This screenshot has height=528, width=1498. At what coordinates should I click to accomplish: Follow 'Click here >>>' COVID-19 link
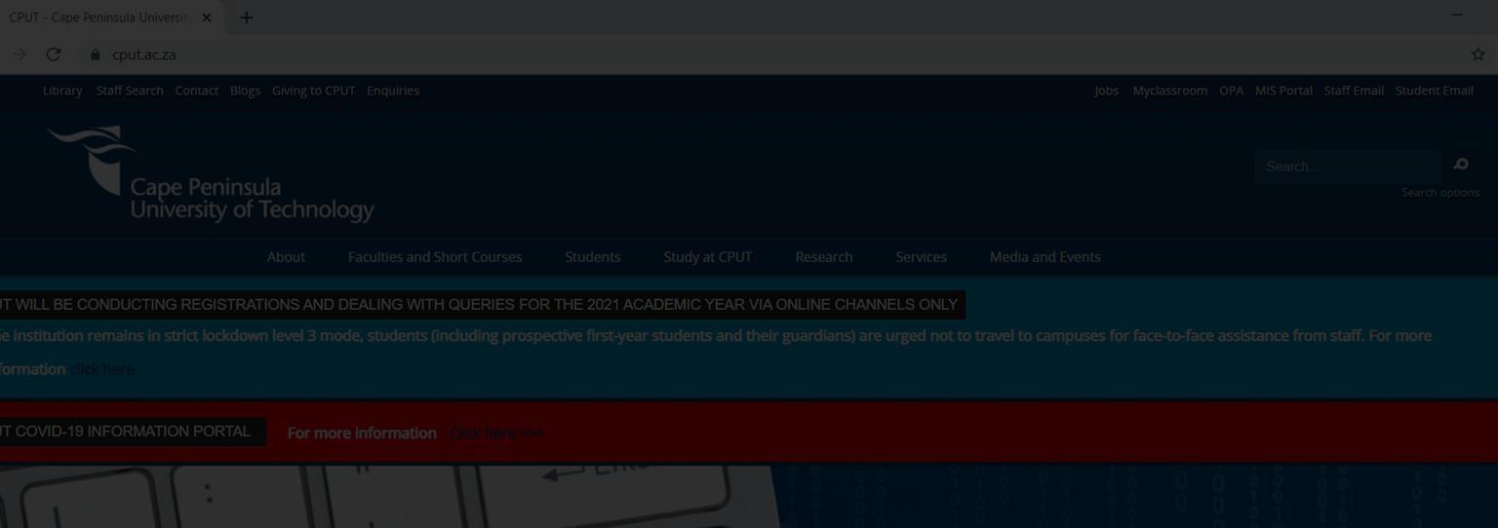tap(496, 434)
